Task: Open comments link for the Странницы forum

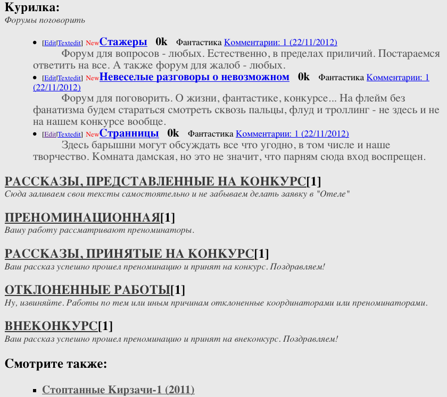Action: (292, 134)
